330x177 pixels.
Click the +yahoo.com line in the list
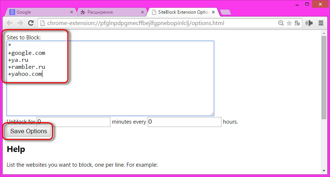pos(25,74)
